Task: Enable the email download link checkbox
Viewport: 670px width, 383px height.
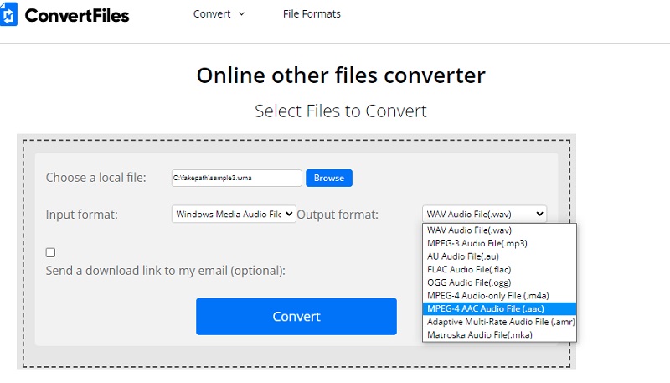Action: pos(50,252)
